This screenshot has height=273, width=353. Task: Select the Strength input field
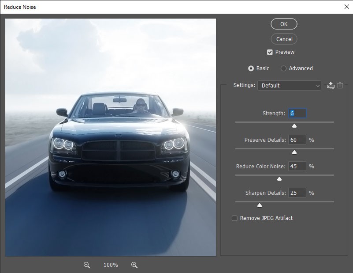tap(297, 113)
